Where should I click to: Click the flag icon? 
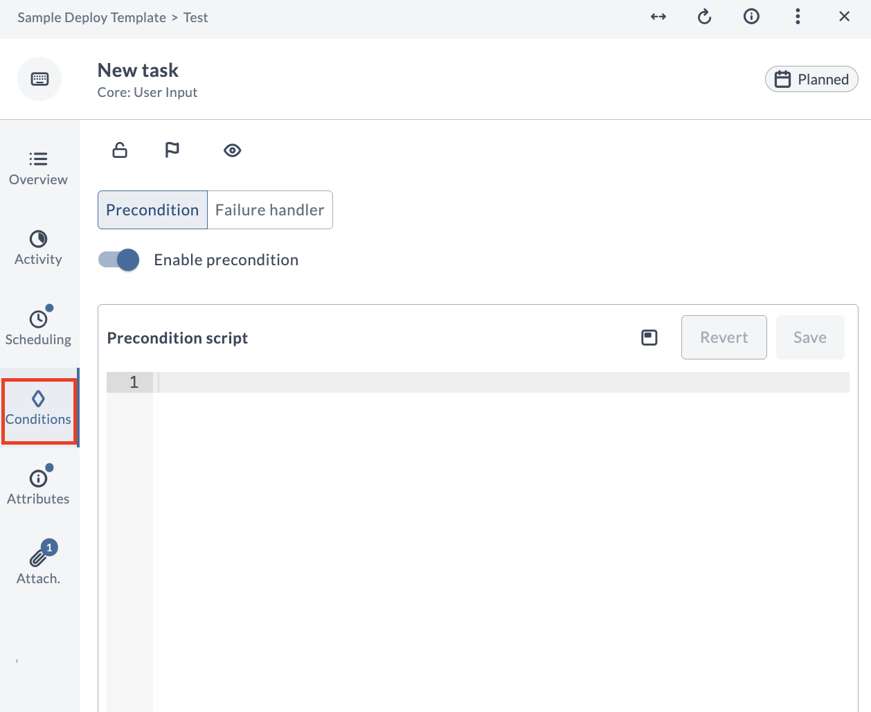(x=172, y=150)
